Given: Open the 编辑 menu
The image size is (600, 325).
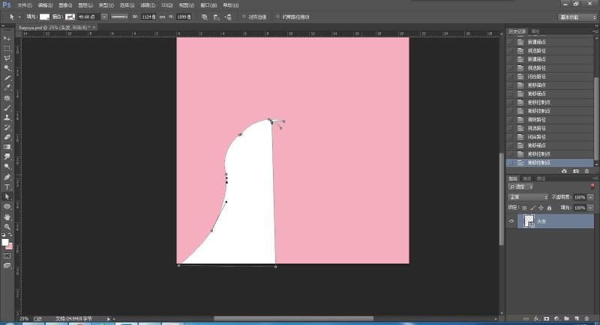Looking at the screenshot, I should pos(45,5).
